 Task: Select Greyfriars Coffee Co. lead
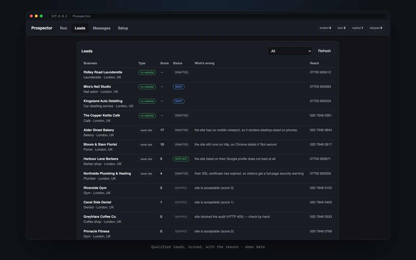point(208,219)
